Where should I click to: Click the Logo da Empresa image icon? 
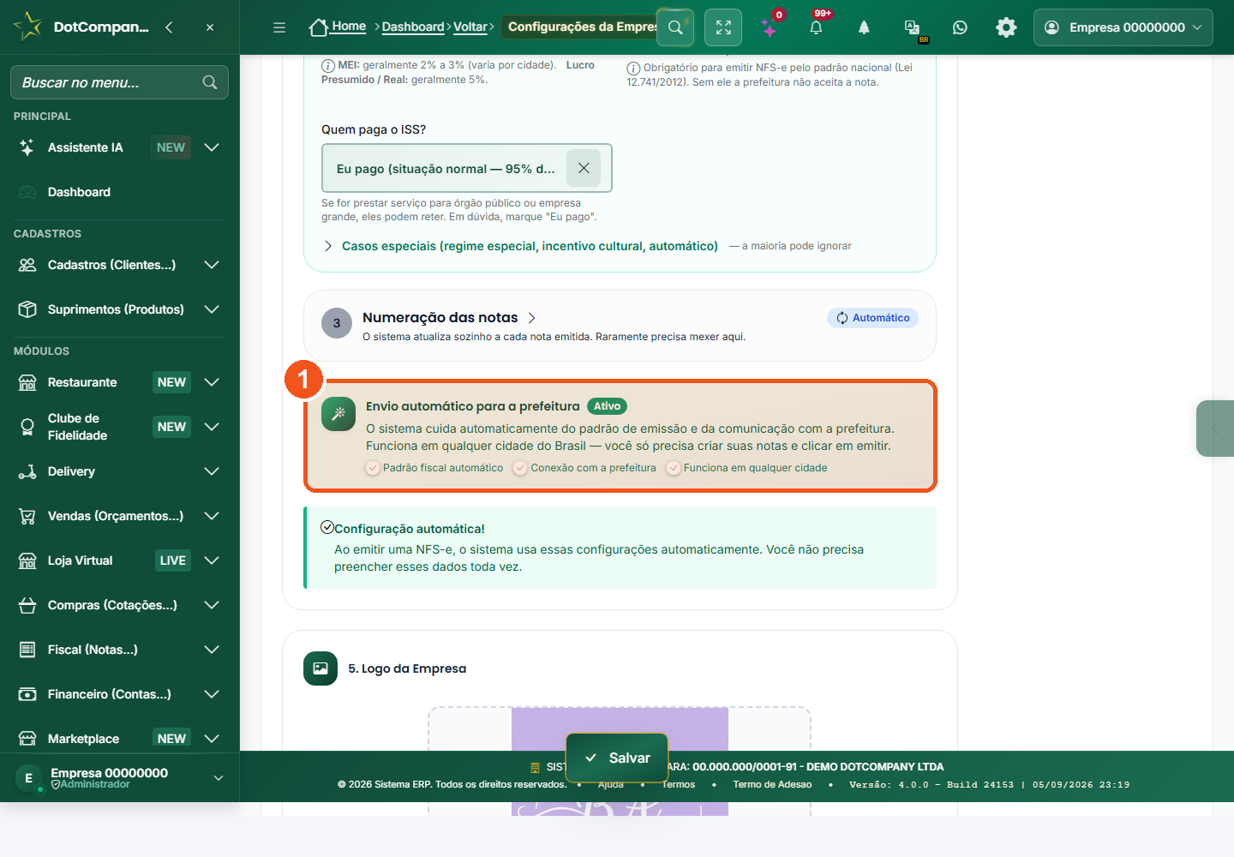coord(320,668)
